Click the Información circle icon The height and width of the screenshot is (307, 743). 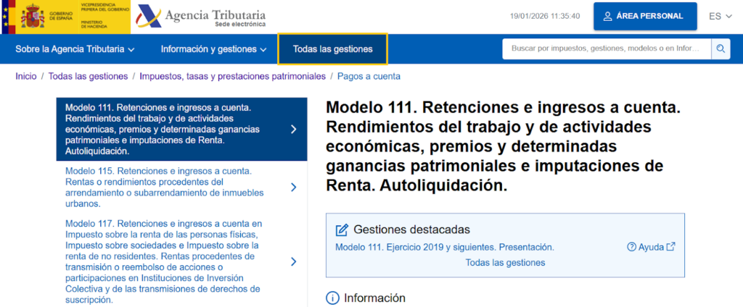pos(333,298)
